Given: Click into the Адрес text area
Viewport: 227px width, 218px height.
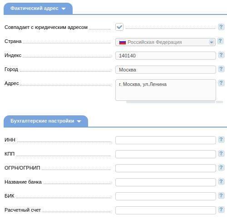Looking at the screenshot, I should pyautogui.click(x=166, y=90).
